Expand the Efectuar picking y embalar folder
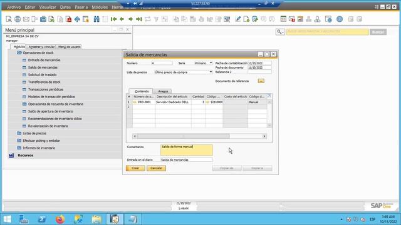The image size is (401, 225). (19, 141)
